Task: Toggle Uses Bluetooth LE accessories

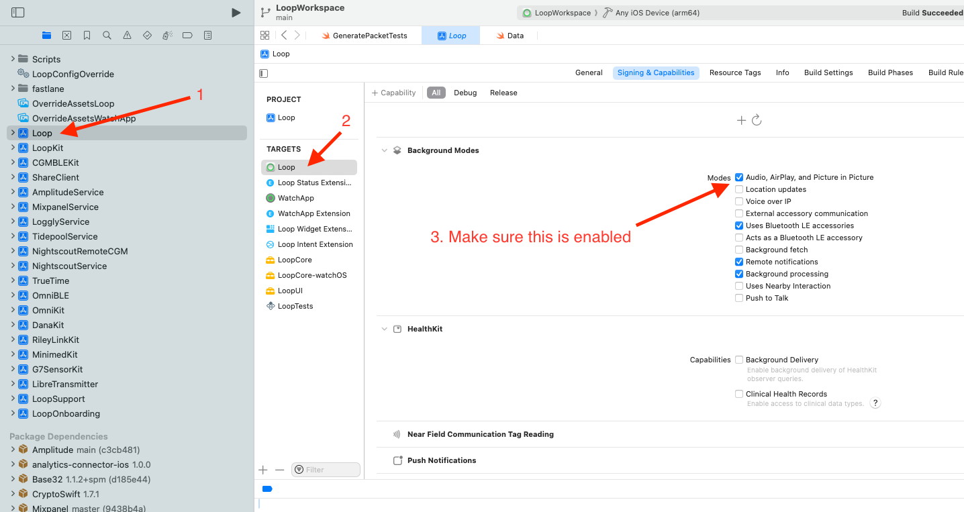Action: pyautogui.click(x=739, y=225)
